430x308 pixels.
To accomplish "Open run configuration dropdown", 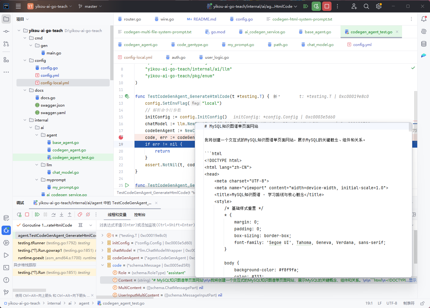I will [252, 6].
